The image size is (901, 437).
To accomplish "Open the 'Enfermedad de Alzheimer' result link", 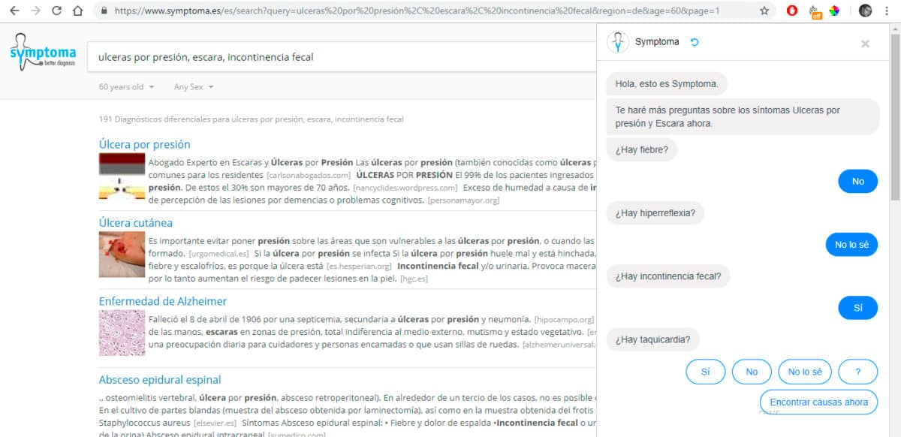I will [x=164, y=301].
